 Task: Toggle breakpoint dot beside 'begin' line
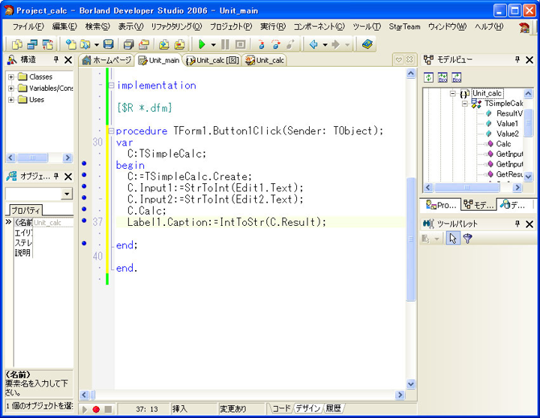(x=84, y=164)
